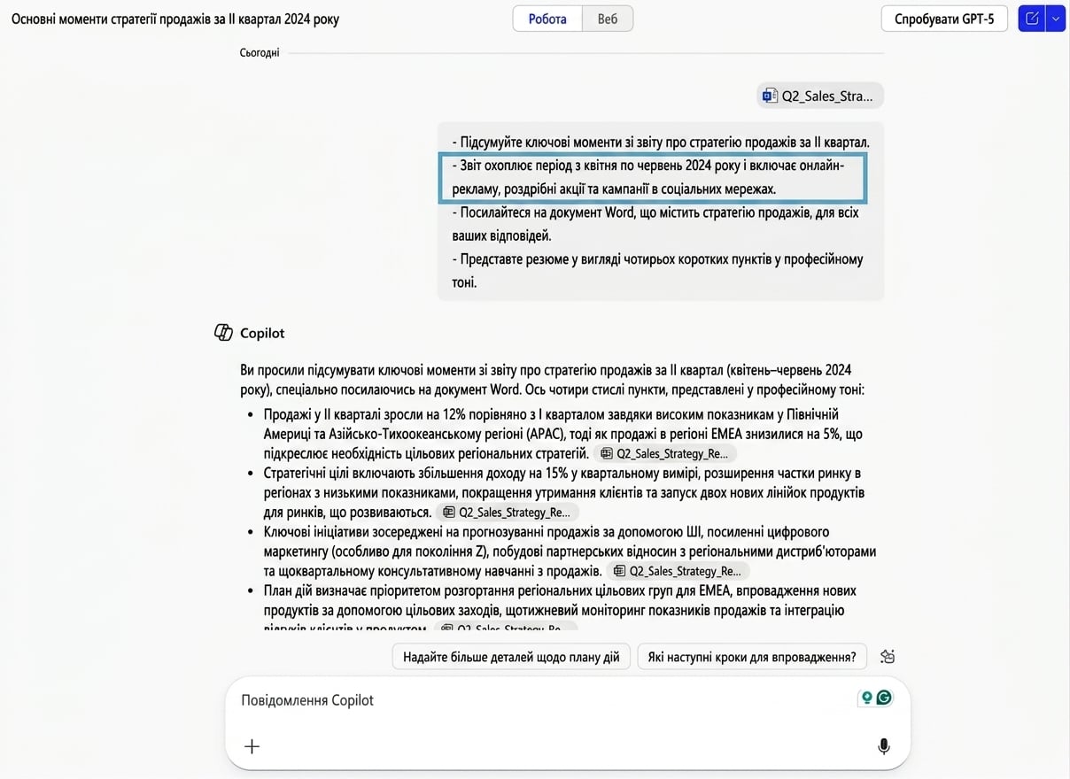Expand the new chat dropdown arrow
The image size is (1070, 779).
pos(1055,19)
